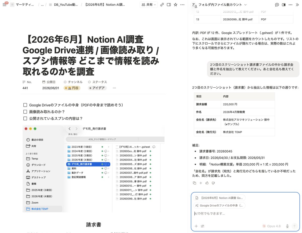
Task: Click the チャンネル property label
Action: click(73, 82)
